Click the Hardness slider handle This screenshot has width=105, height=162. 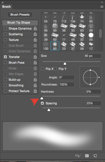point(42,98)
